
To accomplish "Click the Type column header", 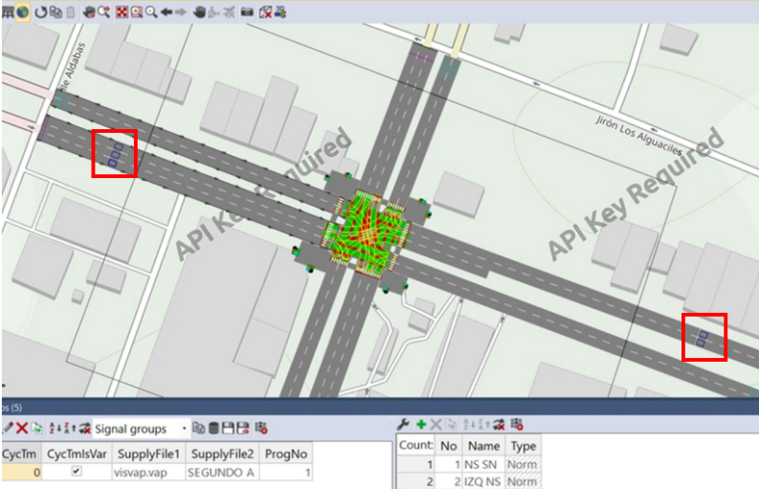I will click(x=524, y=446).
